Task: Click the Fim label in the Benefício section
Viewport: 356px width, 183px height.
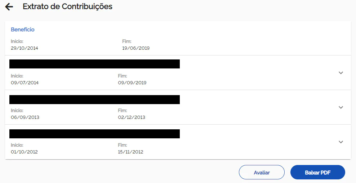Action: tap(127, 41)
